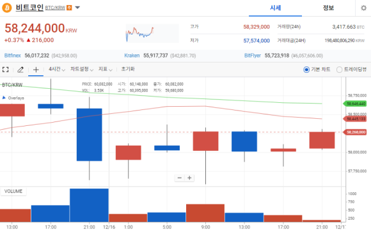Click the fullscreen expand chart icon
This screenshot has width=371, height=232.
click(6, 70)
